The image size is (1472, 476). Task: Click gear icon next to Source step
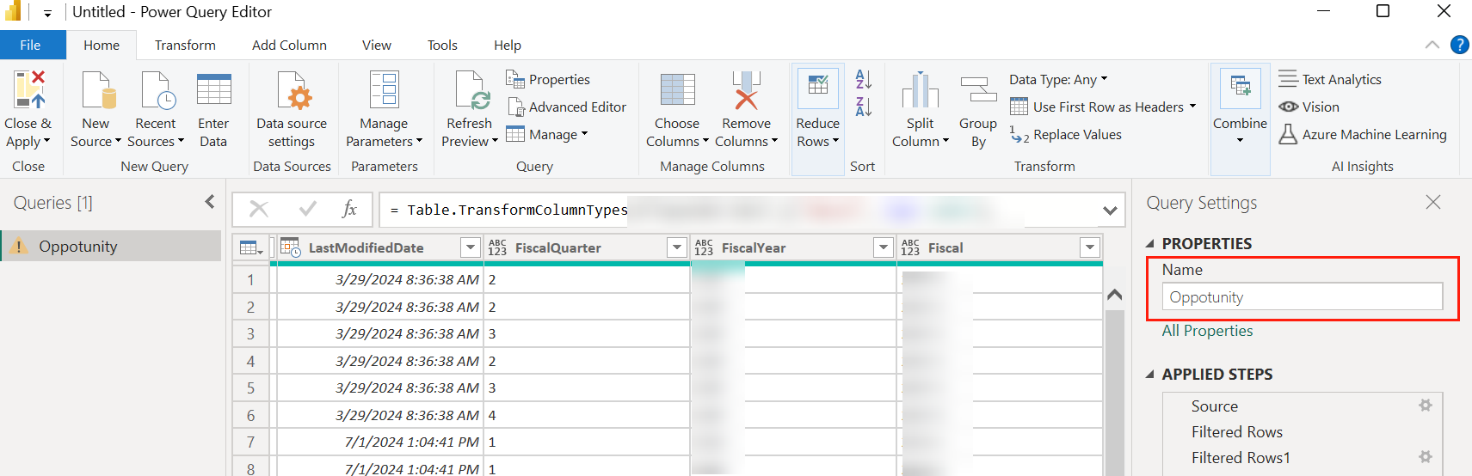pos(1425,406)
